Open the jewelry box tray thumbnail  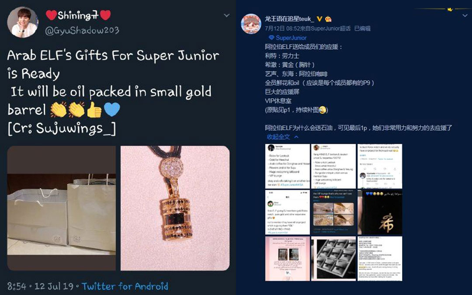coord(333,259)
